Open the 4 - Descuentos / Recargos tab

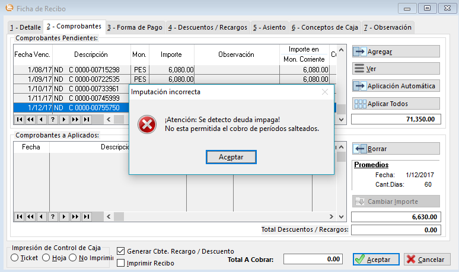pos(207,27)
